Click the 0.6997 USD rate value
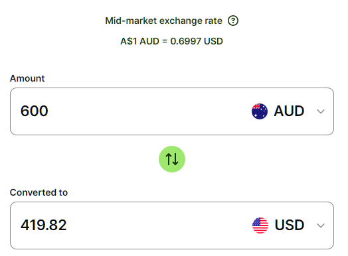The height and width of the screenshot is (256, 348). click(197, 41)
